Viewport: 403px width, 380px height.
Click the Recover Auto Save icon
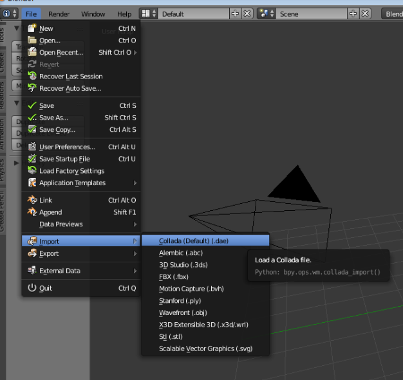(x=32, y=88)
